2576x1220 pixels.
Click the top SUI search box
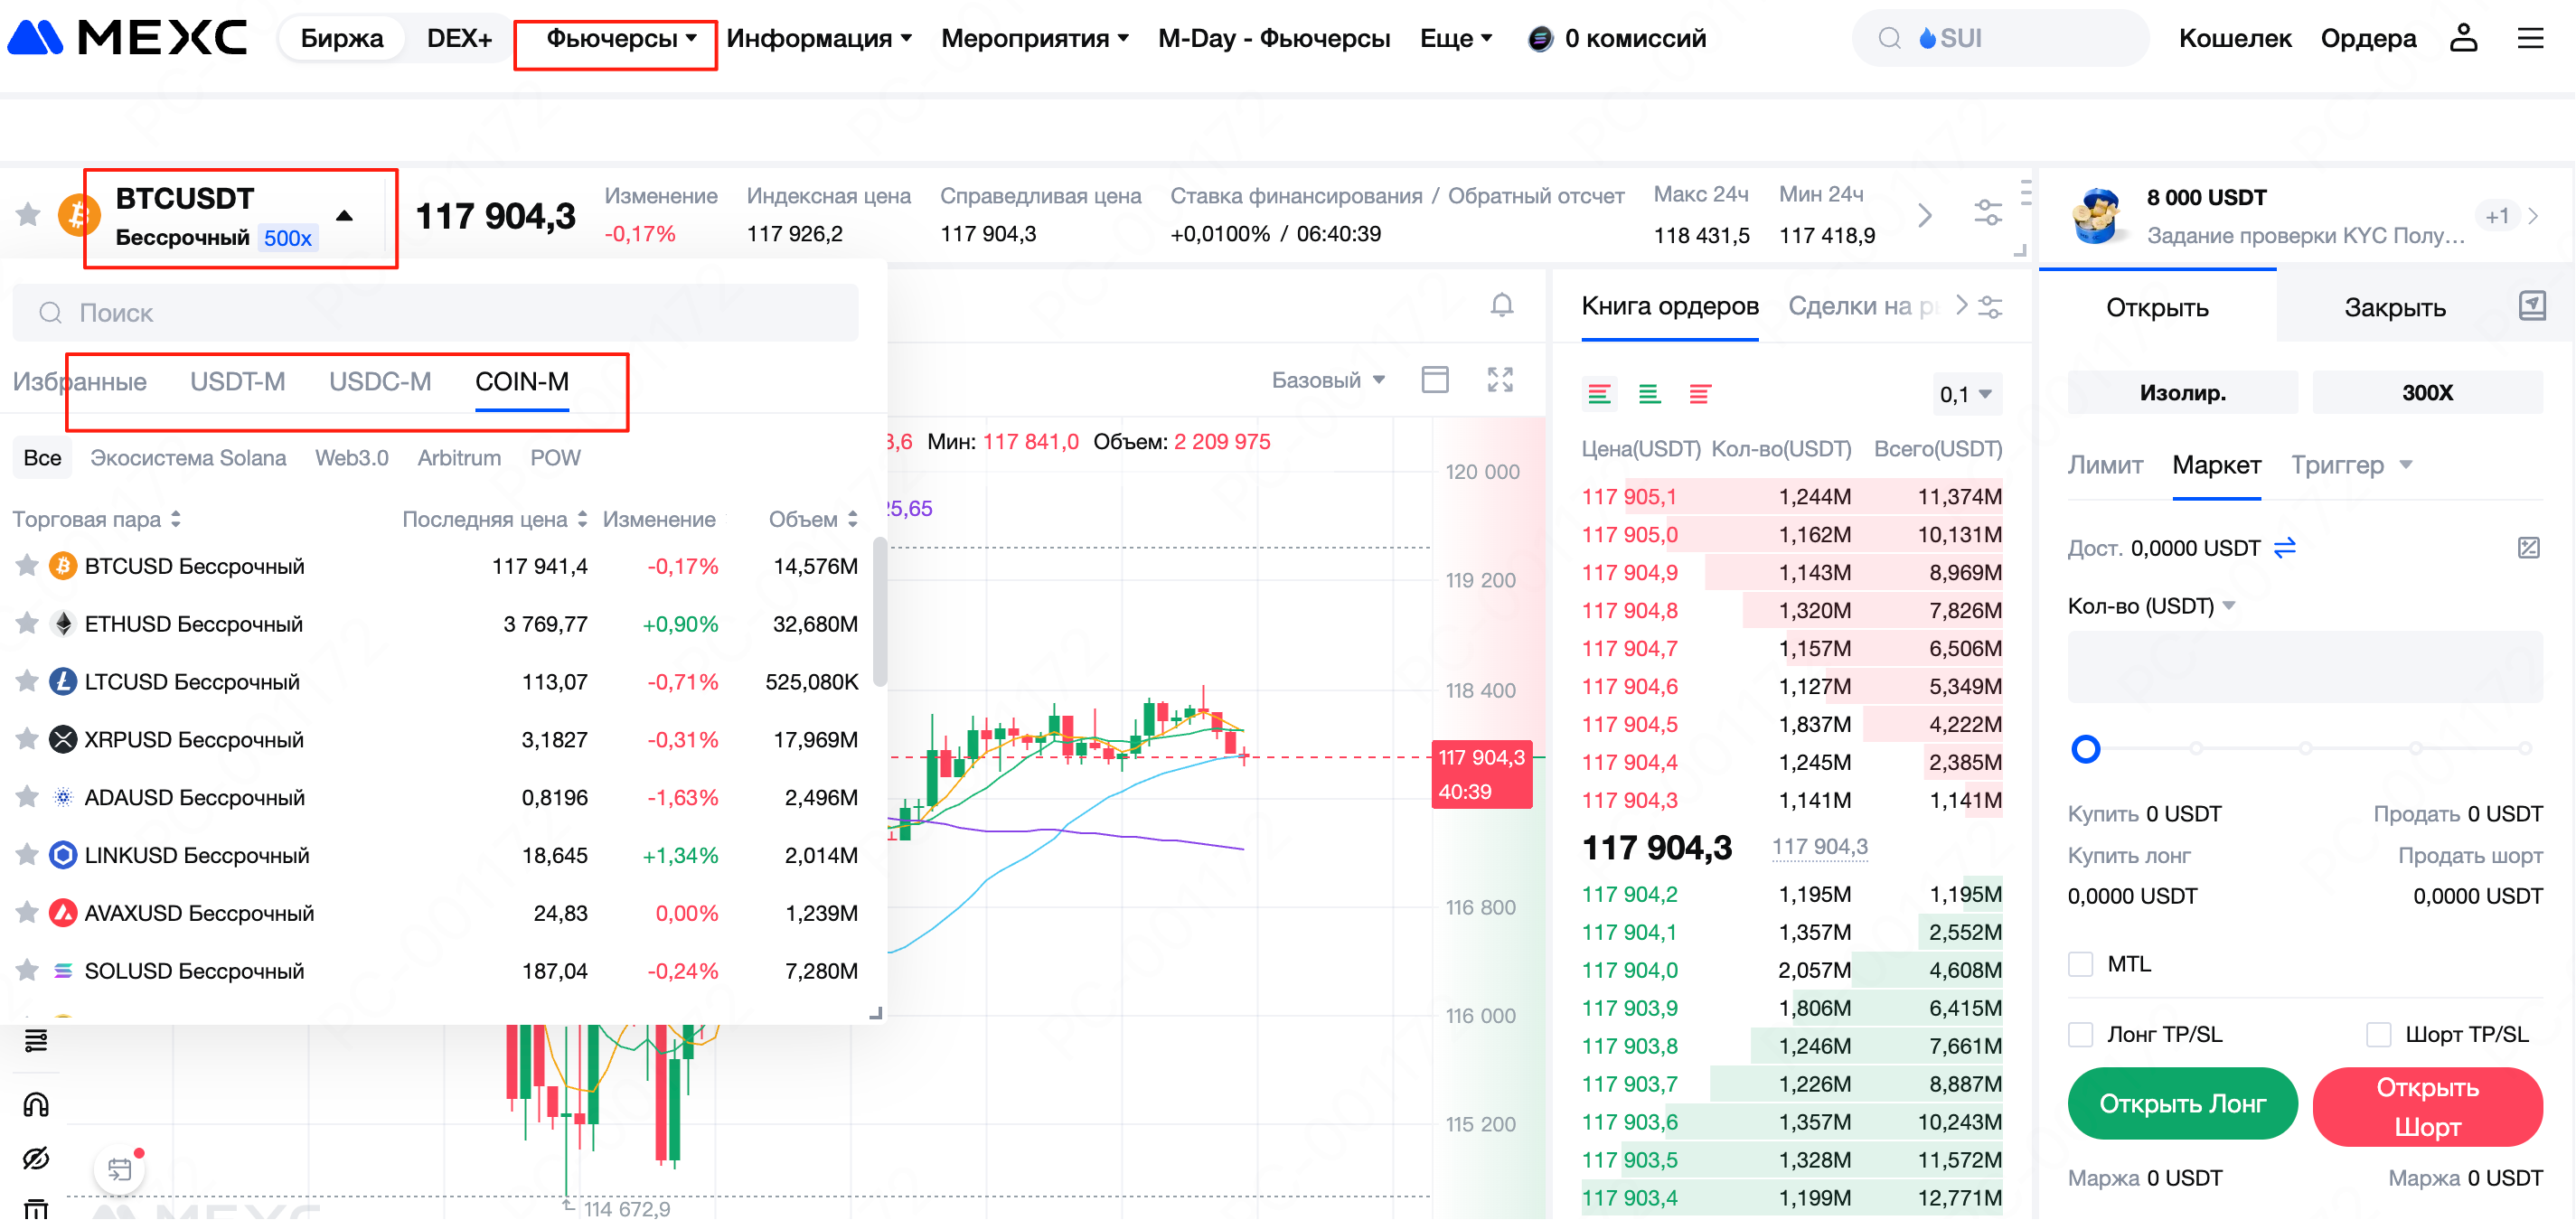coord(2000,38)
